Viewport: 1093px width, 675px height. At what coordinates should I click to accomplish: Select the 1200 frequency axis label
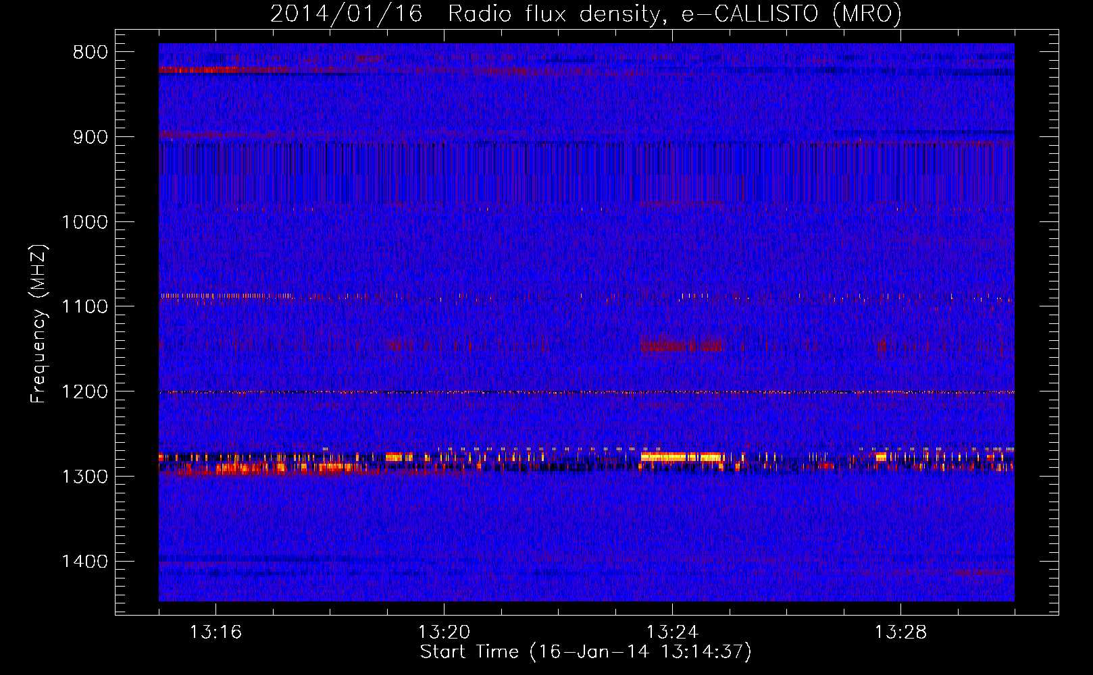pos(84,392)
